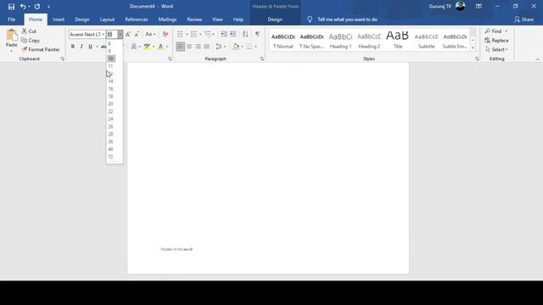Screen dimensions: 543x305
Task: Open the Clipboard dialog launcher
Action: 62,59
